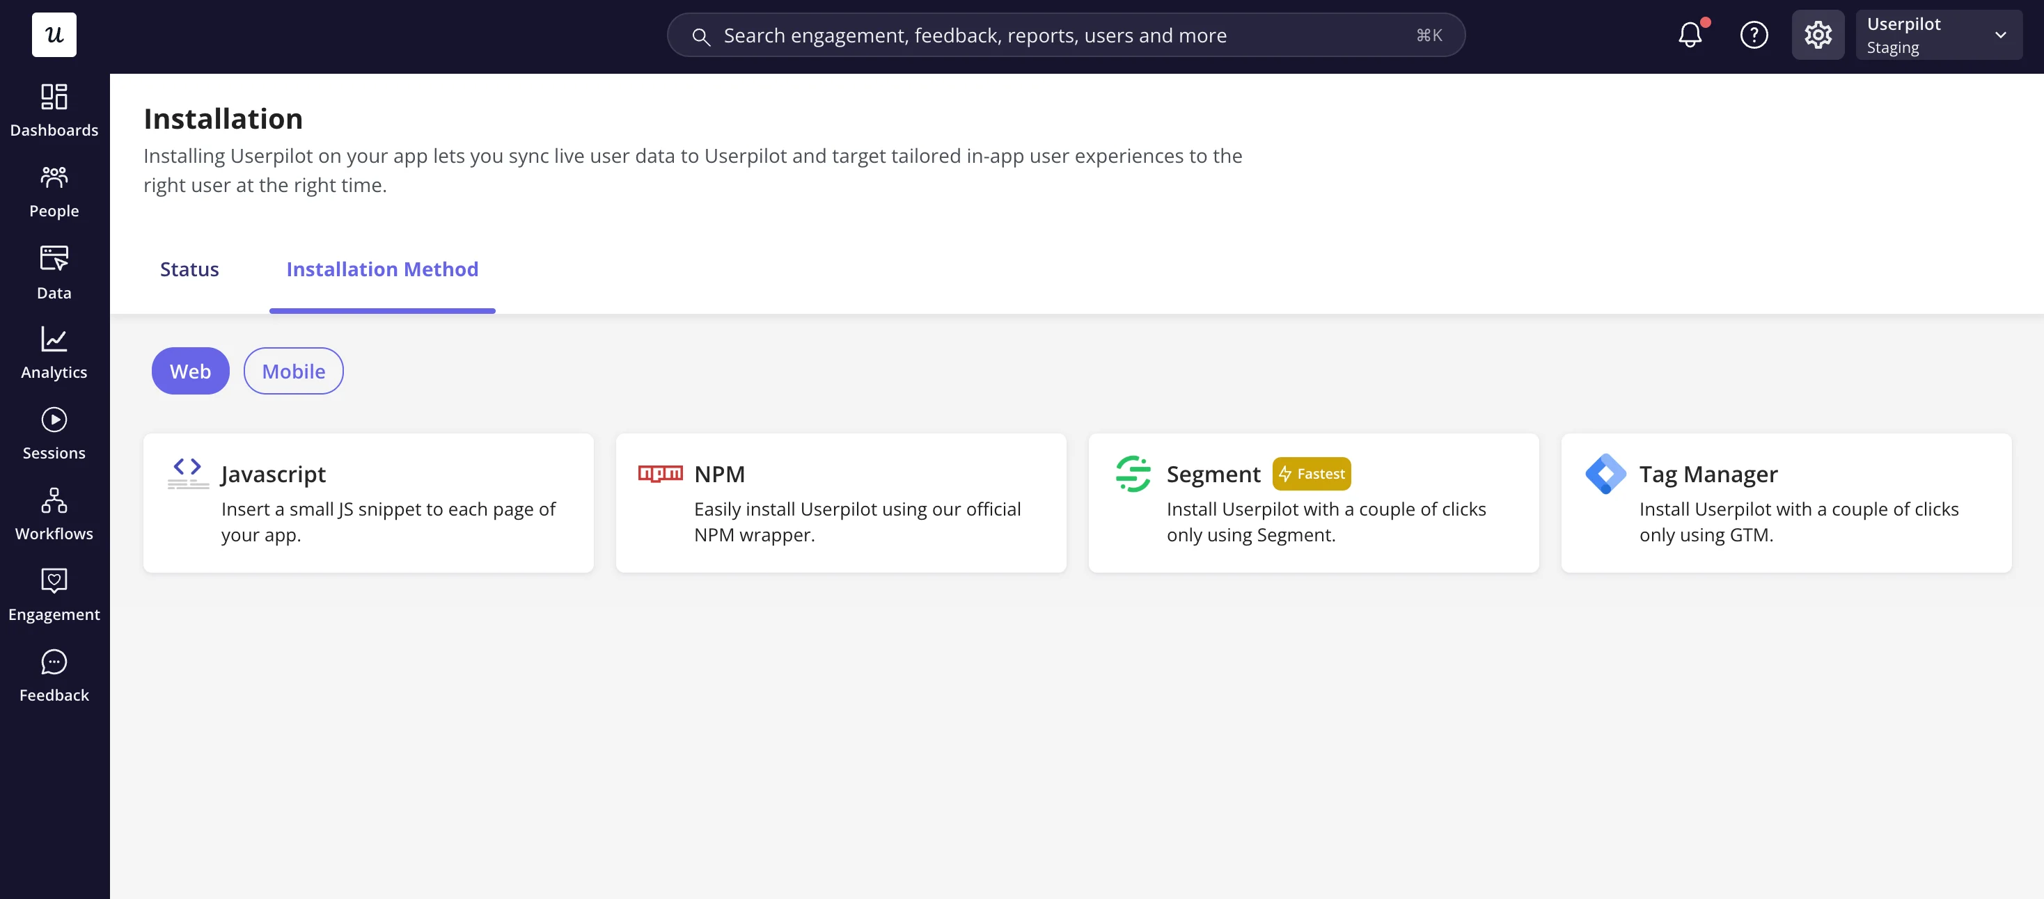2044x899 pixels.
Task: Select the Installation Method tab
Action: 382,269
